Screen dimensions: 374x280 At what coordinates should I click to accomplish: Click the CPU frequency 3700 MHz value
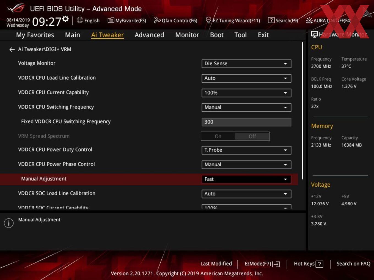[x=321, y=66]
